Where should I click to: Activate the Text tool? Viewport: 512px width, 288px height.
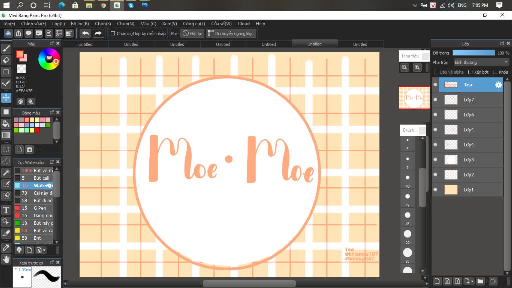pyautogui.click(x=6, y=210)
